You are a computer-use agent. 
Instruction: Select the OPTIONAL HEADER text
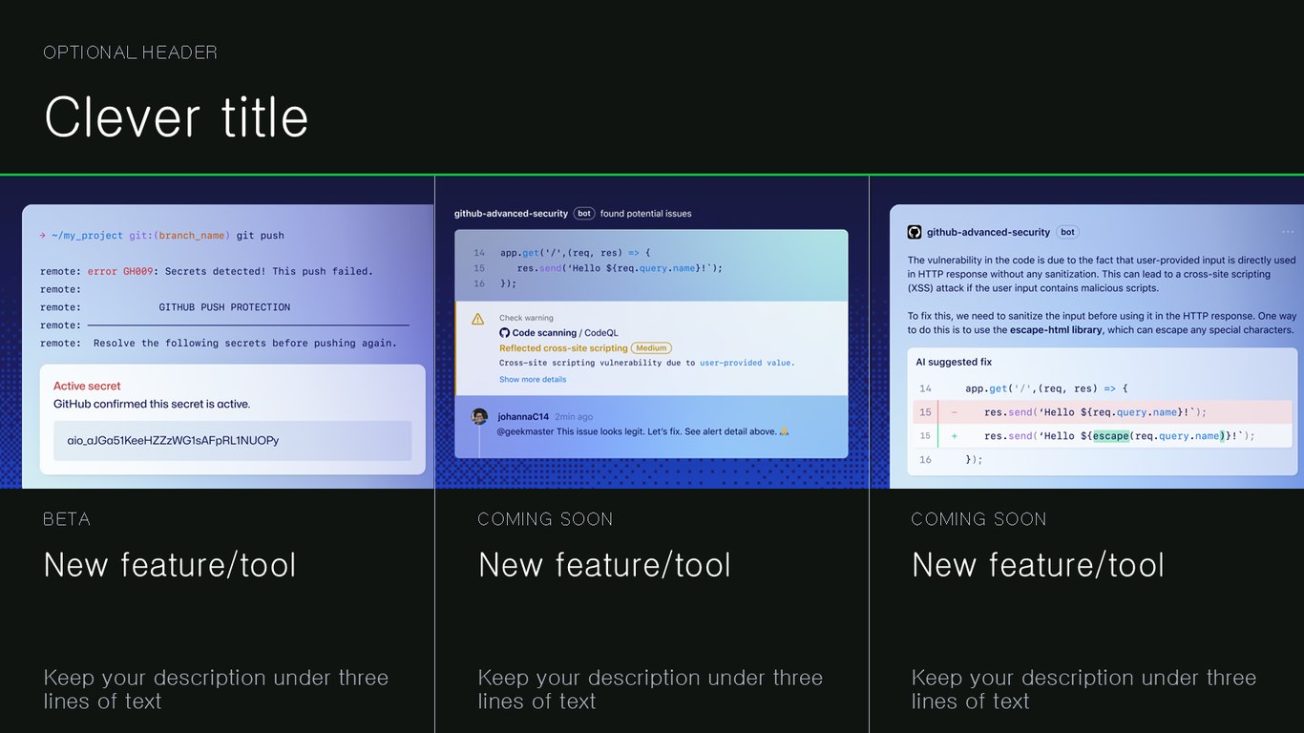[x=131, y=52]
